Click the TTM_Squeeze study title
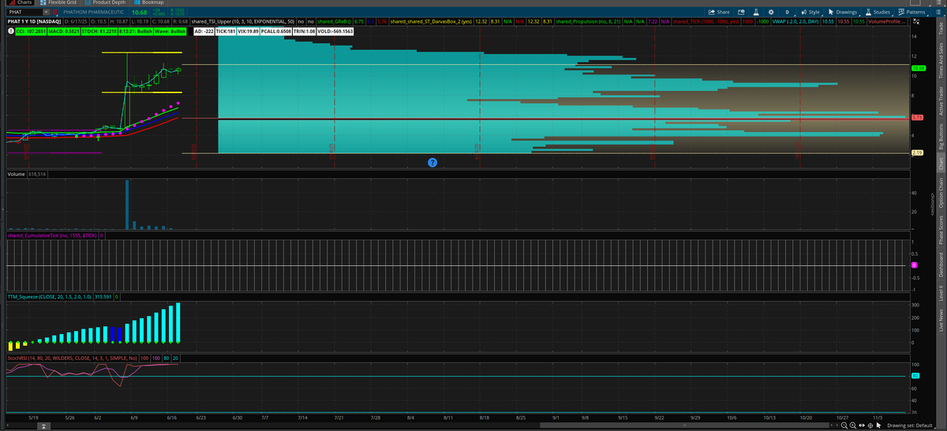This screenshot has width=947, height=431. [49, 296]
